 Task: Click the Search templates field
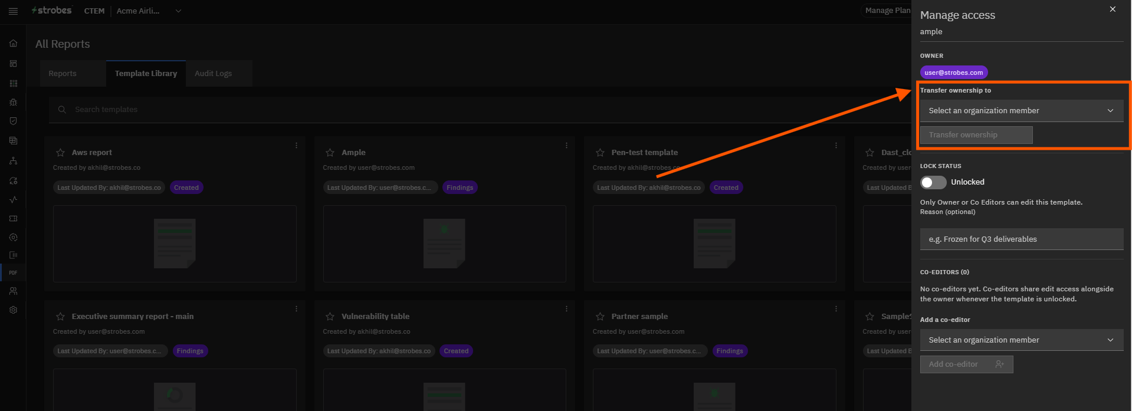[x=481, y=110]
